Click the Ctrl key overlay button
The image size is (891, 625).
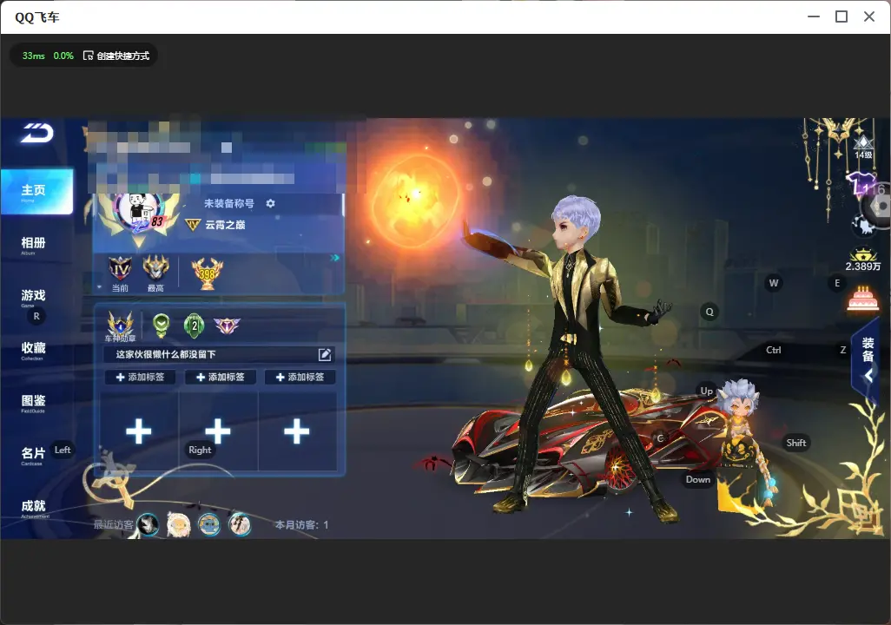click(x=774, y=350)
